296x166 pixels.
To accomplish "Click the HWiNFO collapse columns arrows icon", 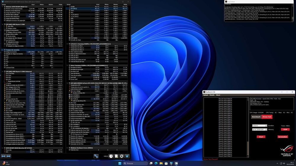I will (x=9, y=156).
